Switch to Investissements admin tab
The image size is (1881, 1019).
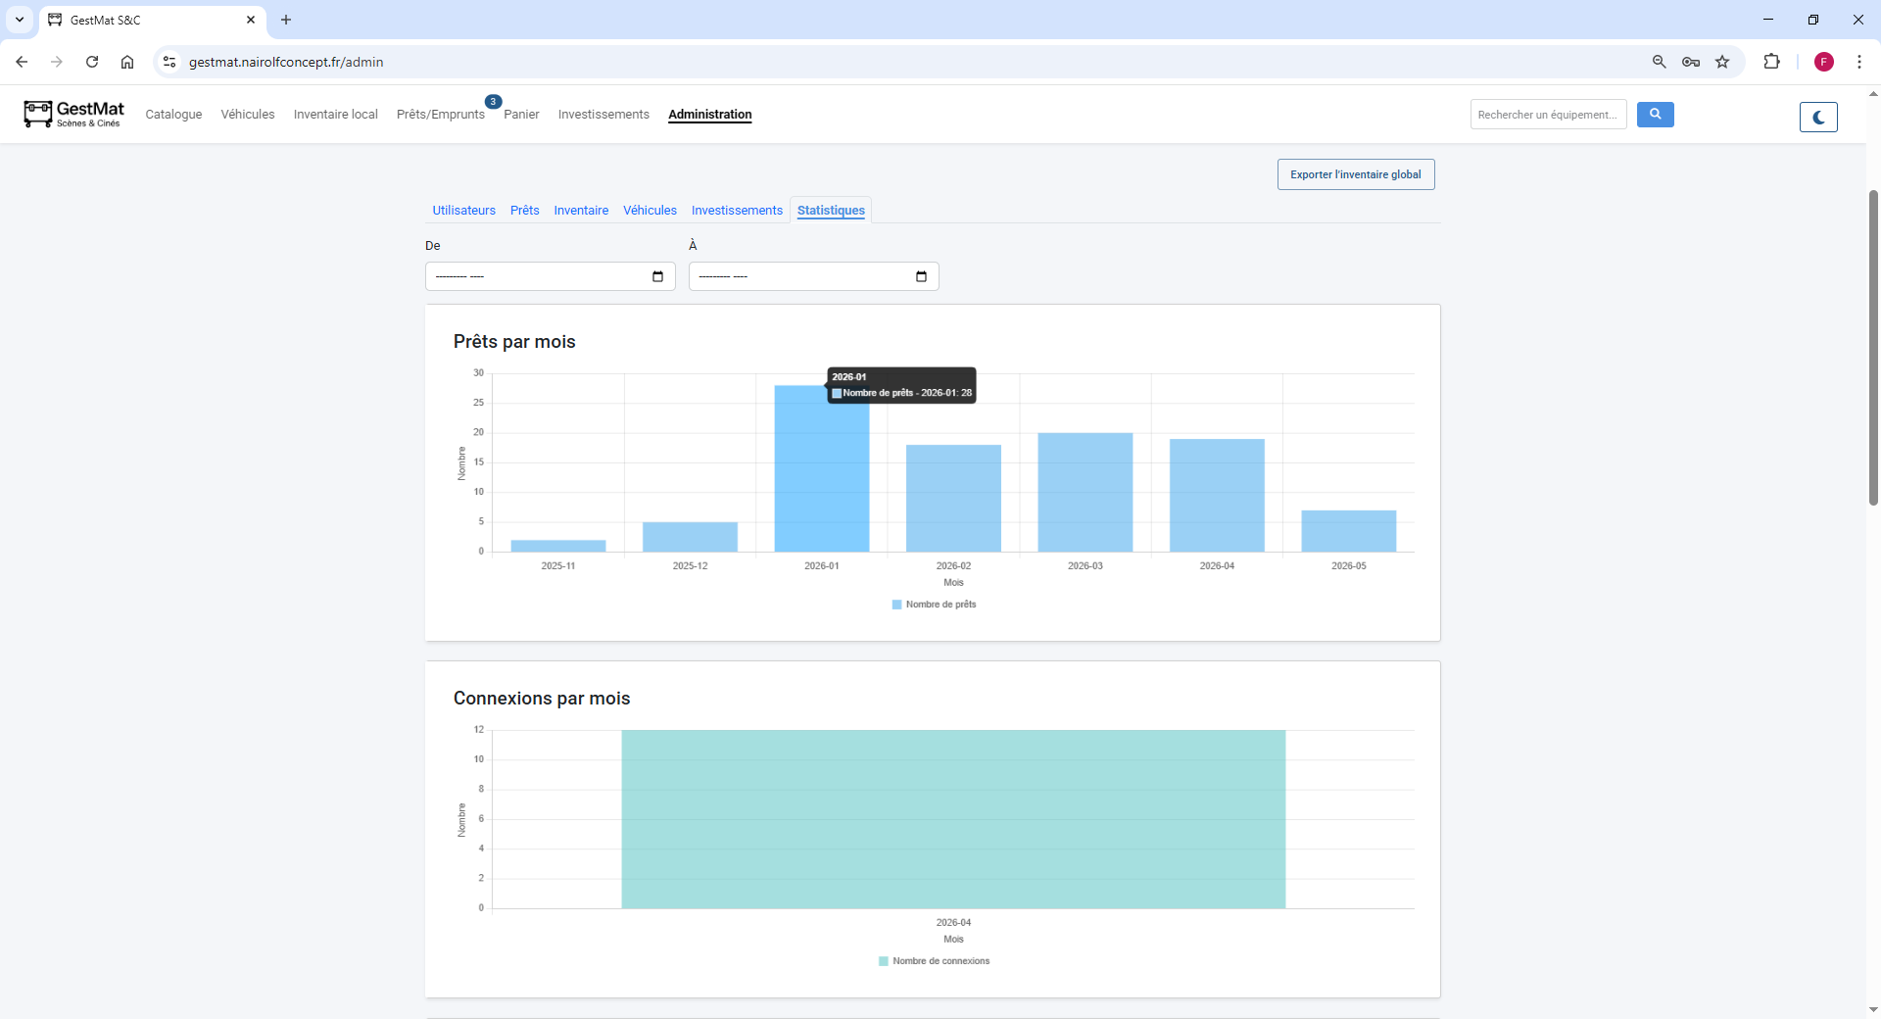737,211
